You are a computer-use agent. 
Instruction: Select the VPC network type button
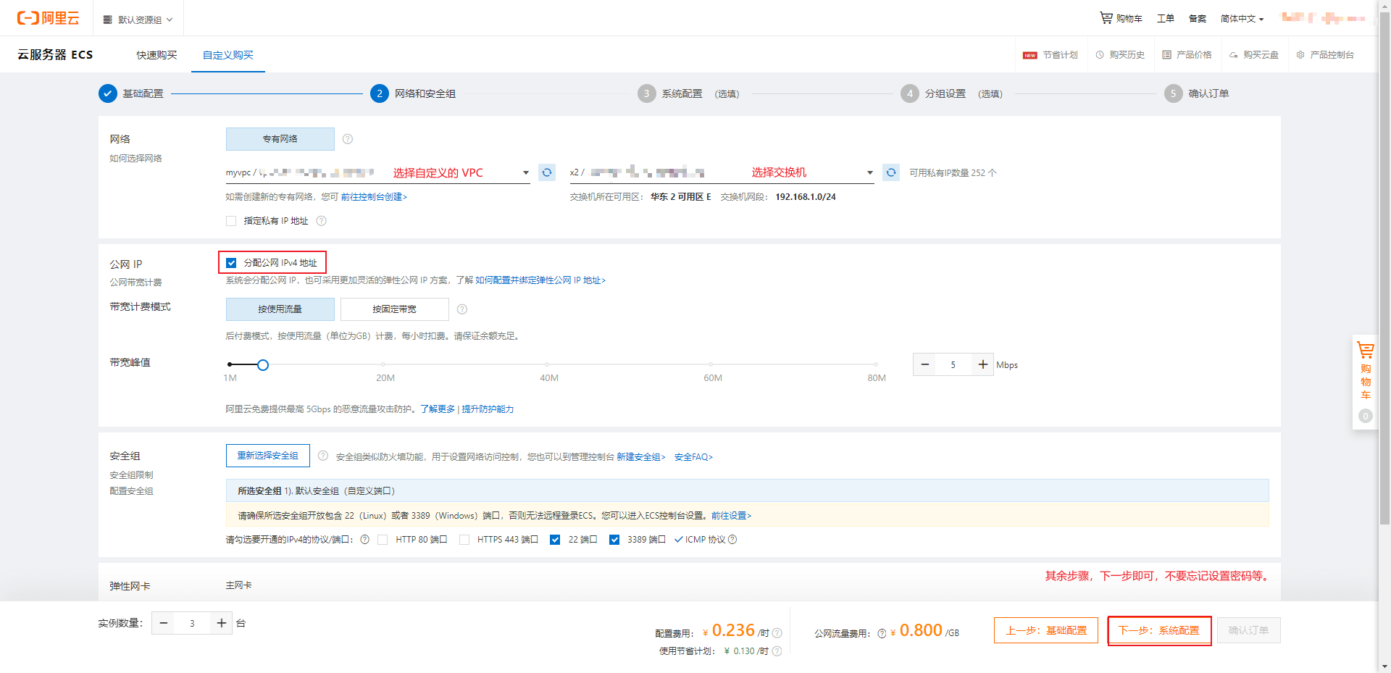tap(280, 139)
